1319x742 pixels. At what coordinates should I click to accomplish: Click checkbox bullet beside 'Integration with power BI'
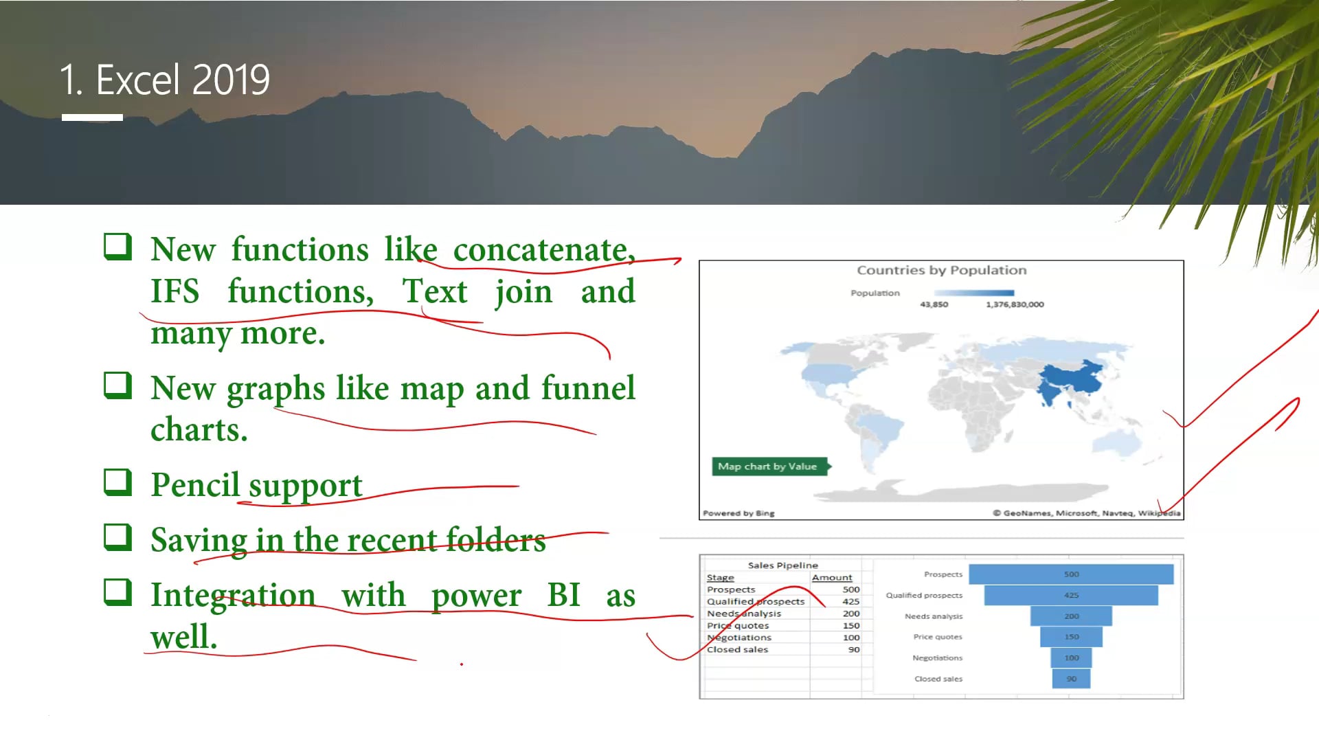pos(117,592)
